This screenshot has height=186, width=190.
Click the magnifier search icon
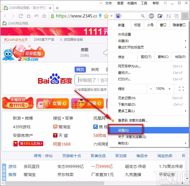pyautogui.click(x=143, y=16)
